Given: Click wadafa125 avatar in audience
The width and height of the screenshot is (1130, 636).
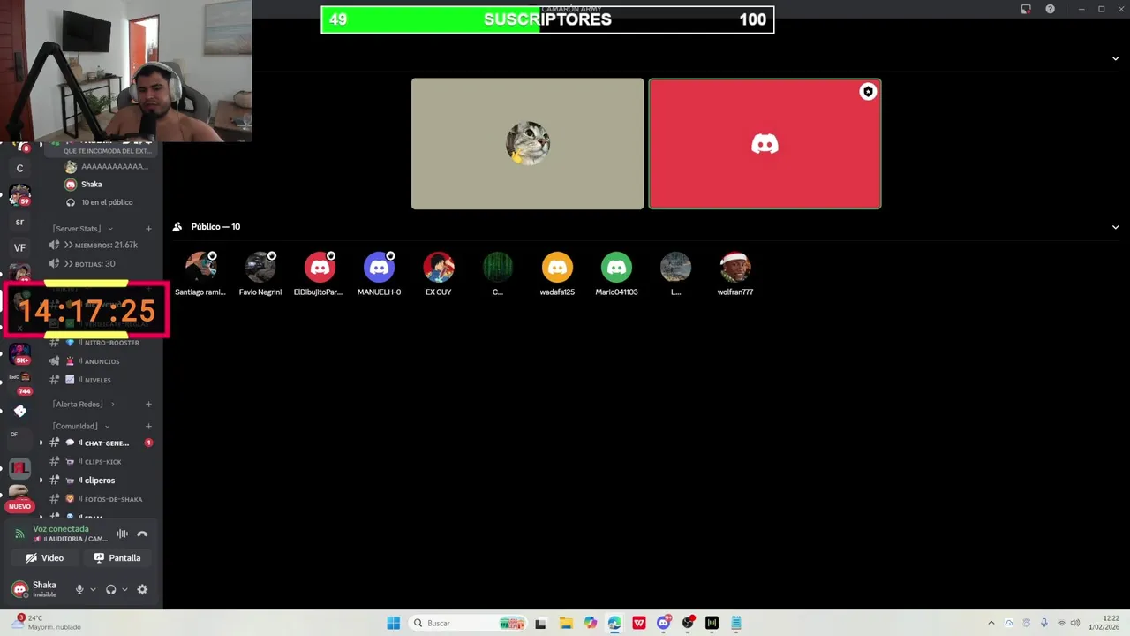Looking at the screenshot, I should pyautogui.click(x=557, y=267).
